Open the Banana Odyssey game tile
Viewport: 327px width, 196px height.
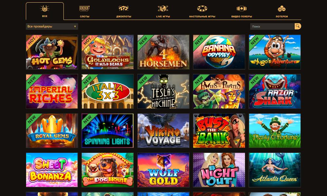pyautogui.click(x=219, y=52)
